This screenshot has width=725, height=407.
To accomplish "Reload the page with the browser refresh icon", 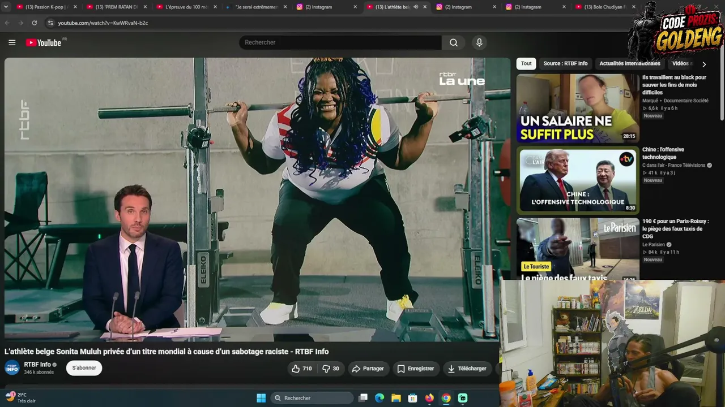I will coord(34,23).
